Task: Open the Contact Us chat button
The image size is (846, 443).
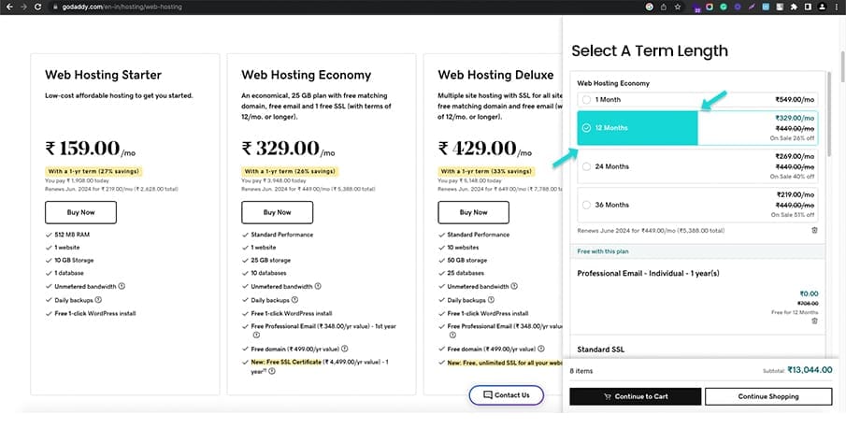Action: pos(506,395)
